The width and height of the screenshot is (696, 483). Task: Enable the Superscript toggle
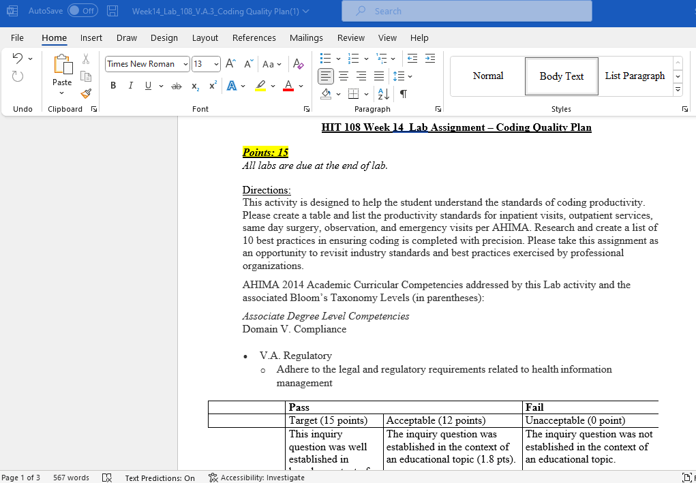[211, 87]
